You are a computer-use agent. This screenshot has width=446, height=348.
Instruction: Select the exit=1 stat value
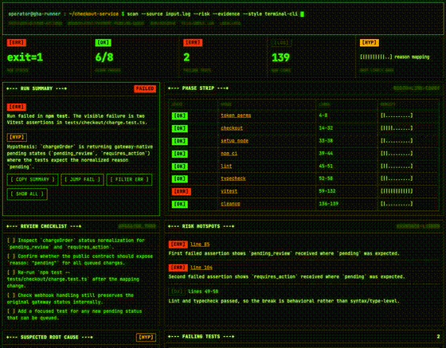click(x=25, y=57)
